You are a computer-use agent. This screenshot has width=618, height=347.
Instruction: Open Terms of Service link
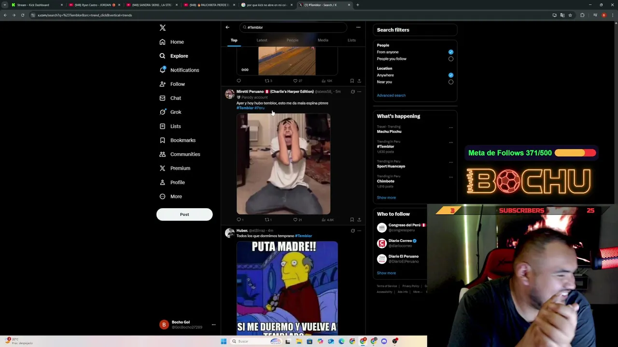tap(387, 286)
